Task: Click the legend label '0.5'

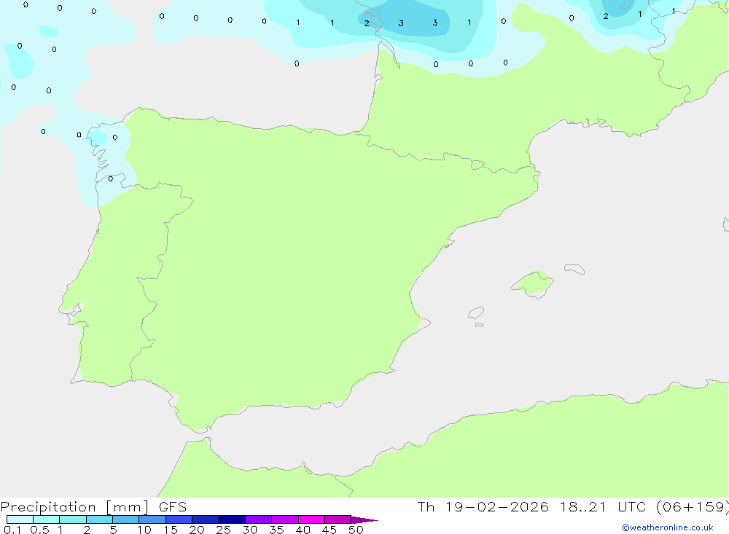Action: 39,530
